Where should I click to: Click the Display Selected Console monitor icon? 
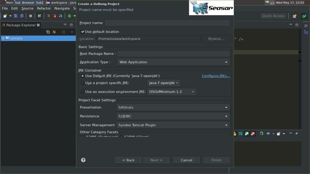[268, 134]
